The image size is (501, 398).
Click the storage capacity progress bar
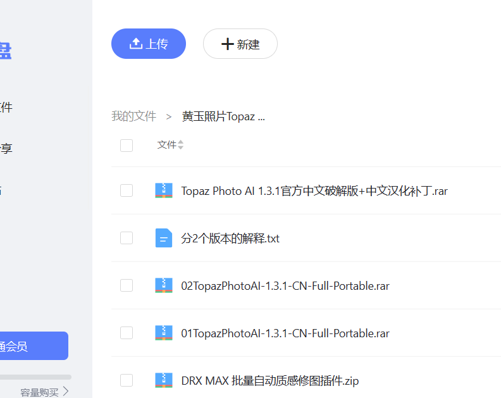pyautogui.click(x=35, y=377)
